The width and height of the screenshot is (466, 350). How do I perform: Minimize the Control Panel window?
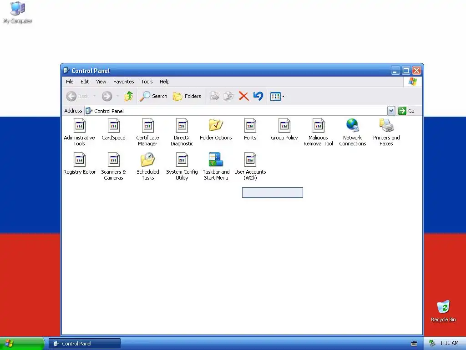tap(395, 71)
